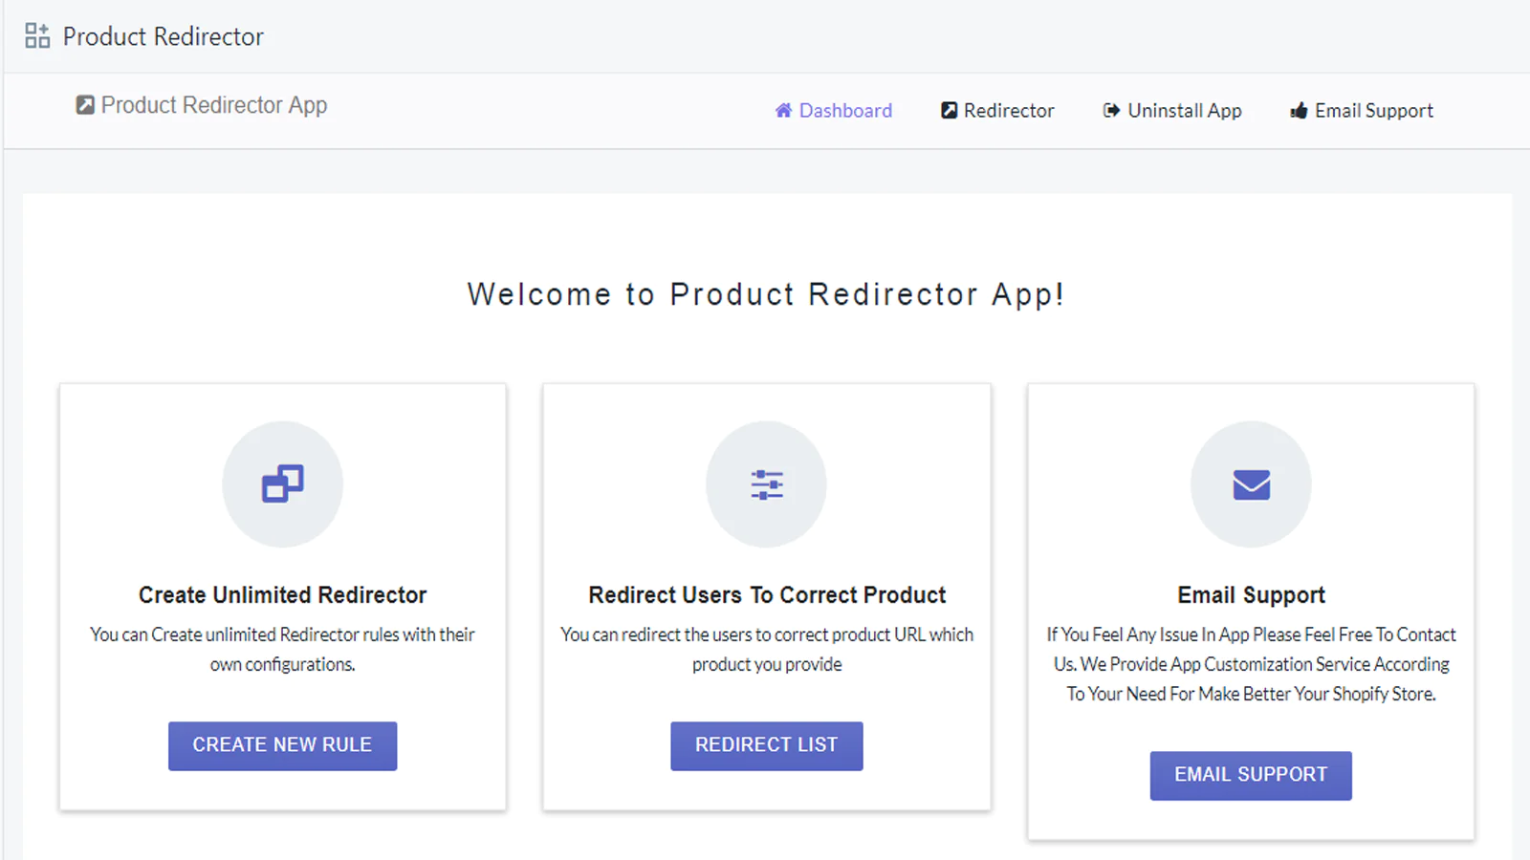Click the sign-out icon beside Uninstall App
The width and height of the screenshot is (1530, 860).
[x=1111, y=111]
